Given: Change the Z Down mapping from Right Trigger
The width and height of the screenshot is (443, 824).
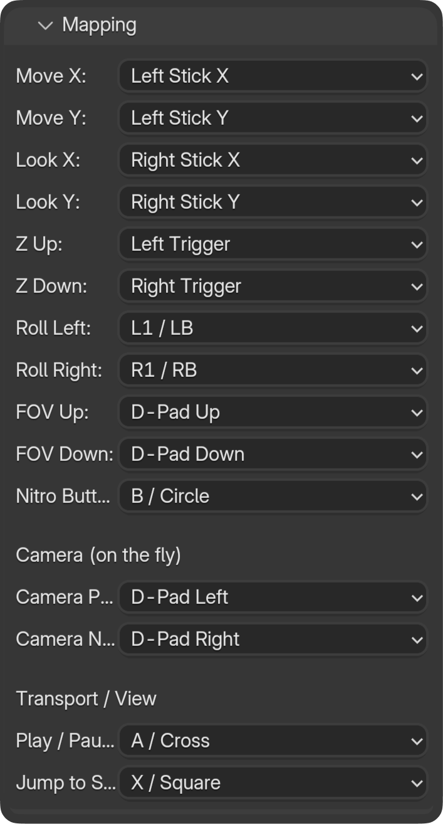Looking at the screenshot, I should coord(273,286).
